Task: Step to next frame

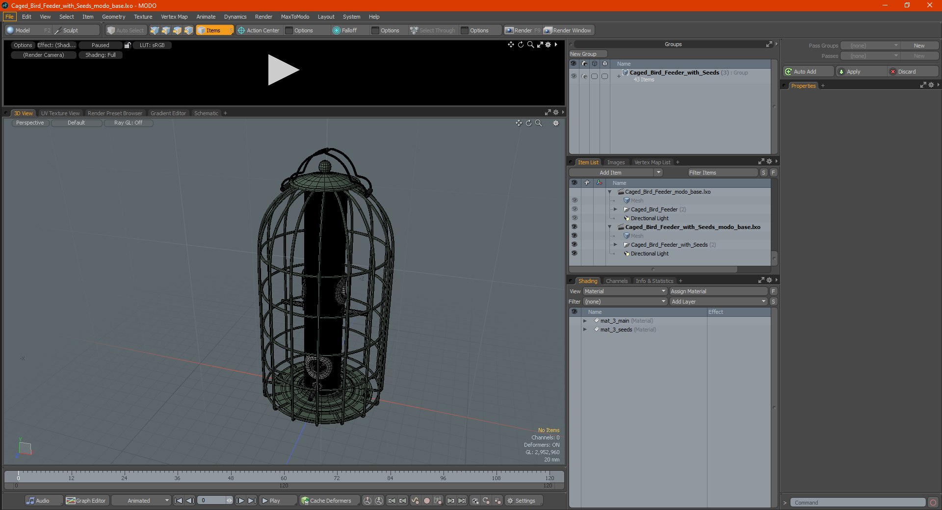Action: click(x=240, y=501)
